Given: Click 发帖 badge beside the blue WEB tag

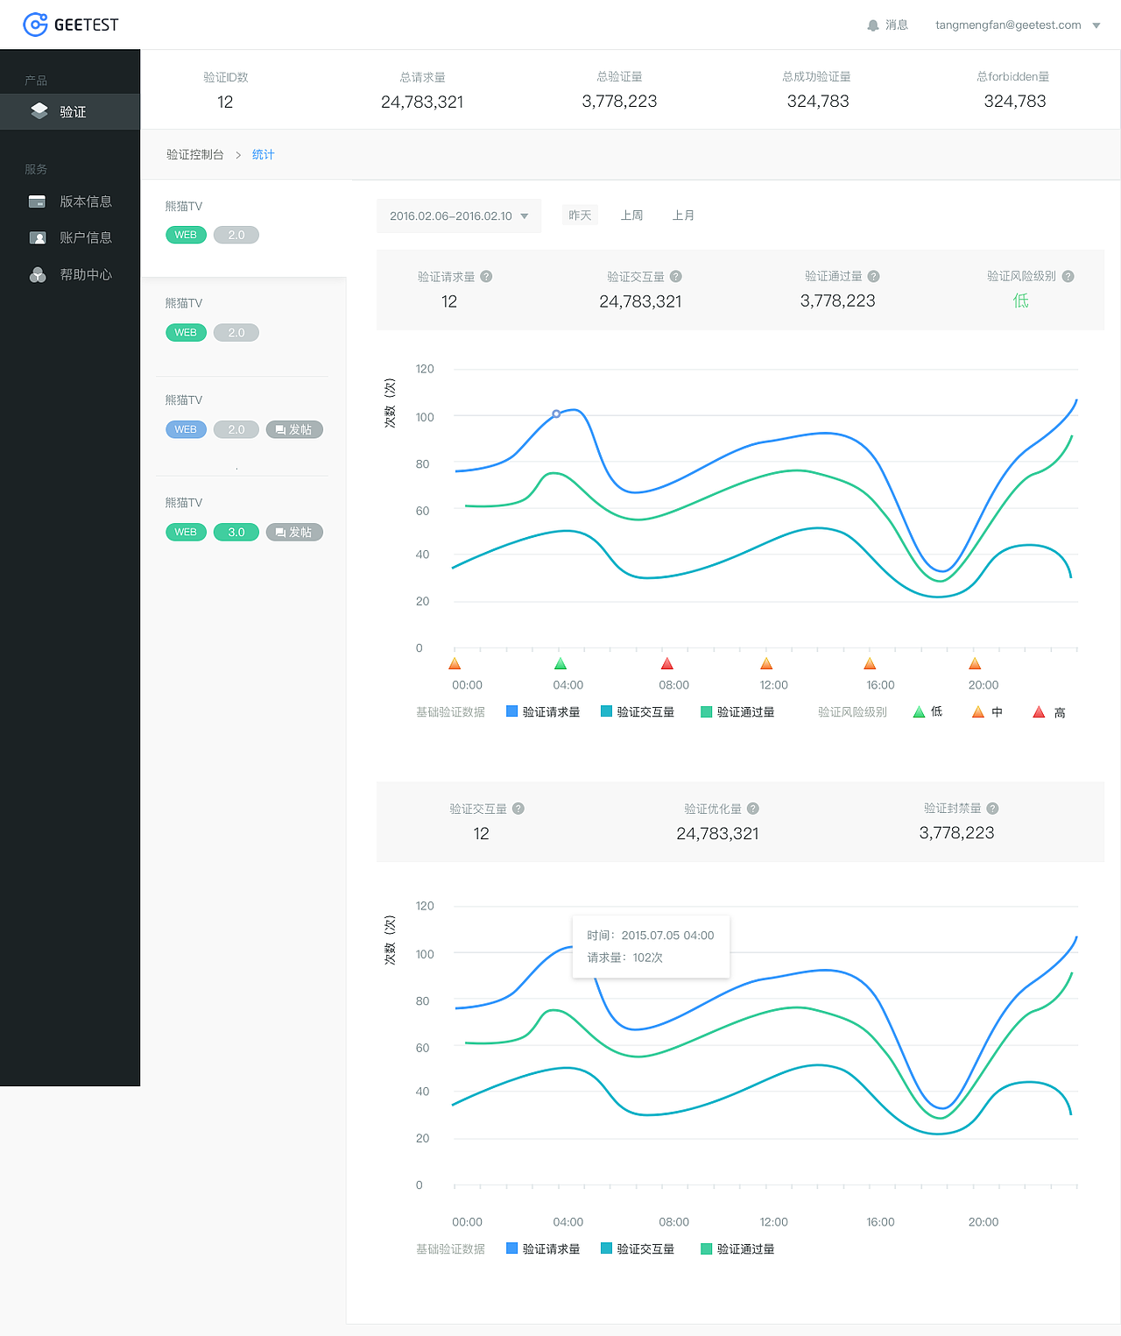Looking at the screenshot, I should [294, 429].
